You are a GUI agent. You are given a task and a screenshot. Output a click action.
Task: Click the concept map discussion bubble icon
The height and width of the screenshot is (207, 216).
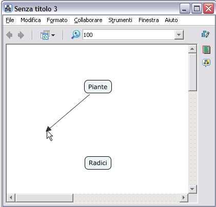(x=206, y=63)
